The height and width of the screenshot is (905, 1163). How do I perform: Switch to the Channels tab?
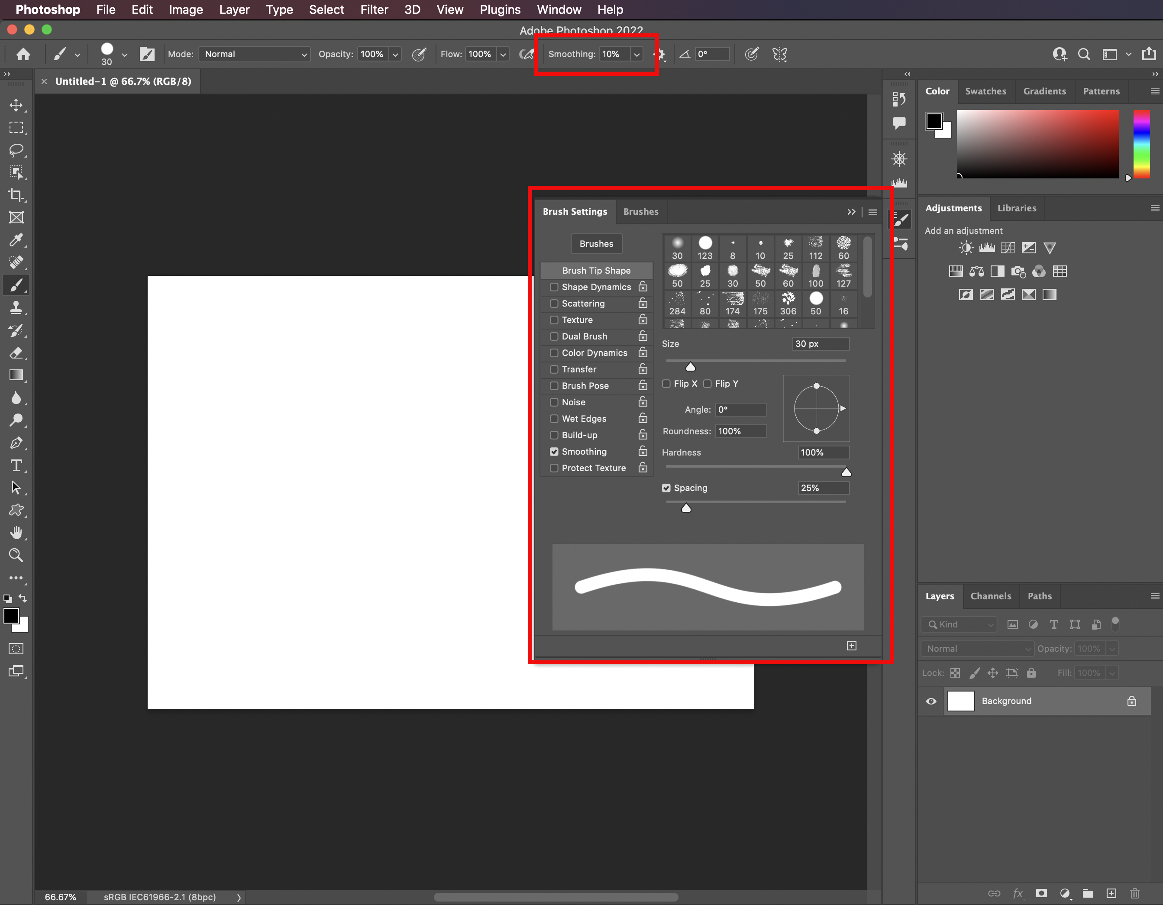click(x=991, y=596)
